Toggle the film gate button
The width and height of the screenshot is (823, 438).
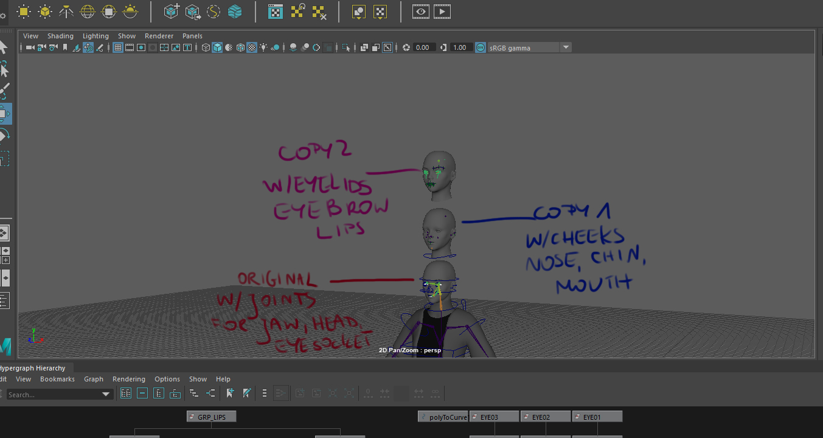tap(129, 47)
